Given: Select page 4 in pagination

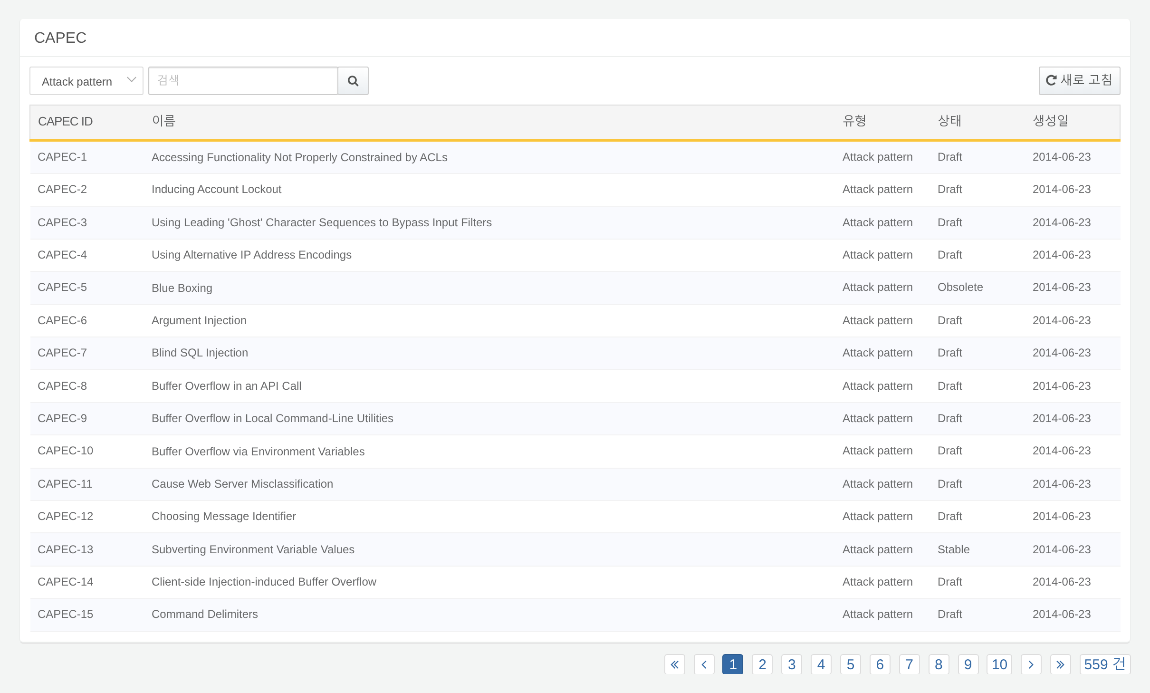Looking at the screenshot, I should pos(821,664).
